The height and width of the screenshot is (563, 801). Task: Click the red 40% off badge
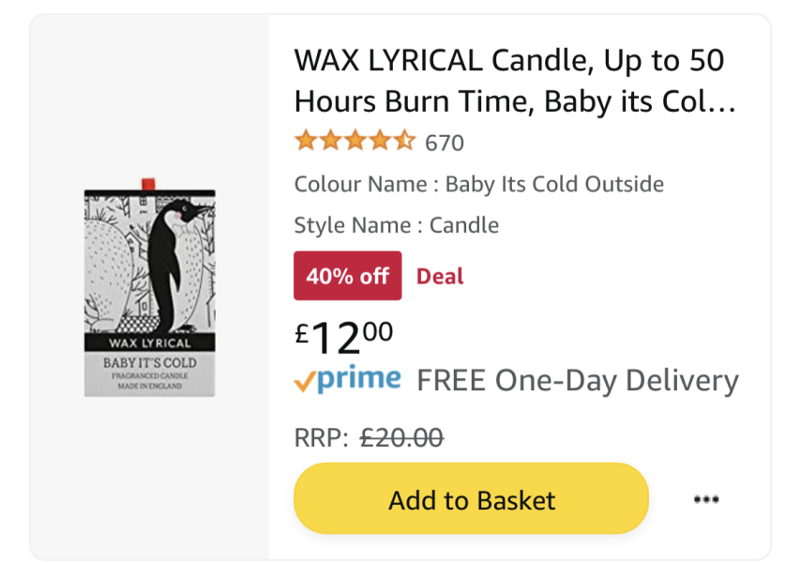tap(347, 276)
